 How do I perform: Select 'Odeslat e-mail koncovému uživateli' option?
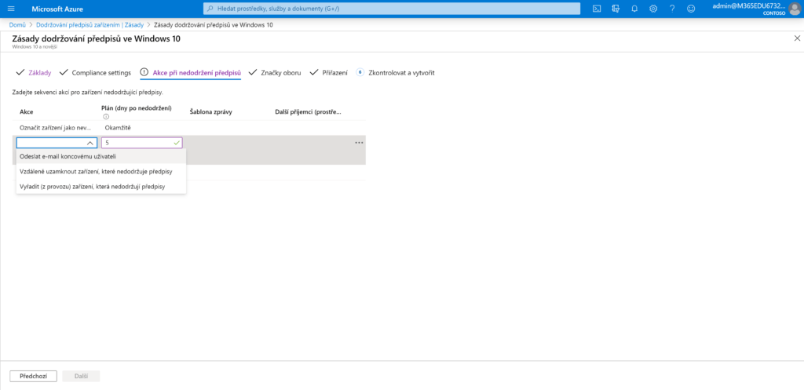coord(68,156)
